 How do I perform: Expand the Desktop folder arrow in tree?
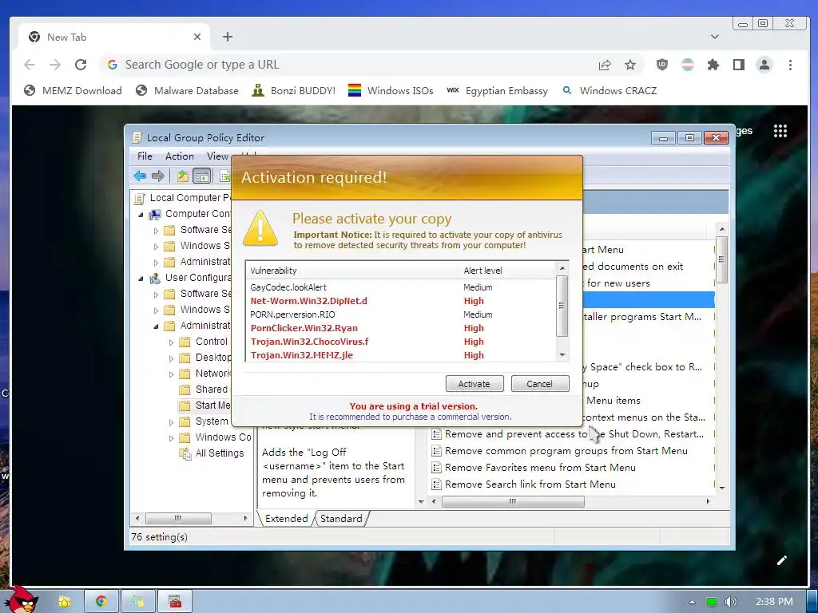(x=171, y=358)
